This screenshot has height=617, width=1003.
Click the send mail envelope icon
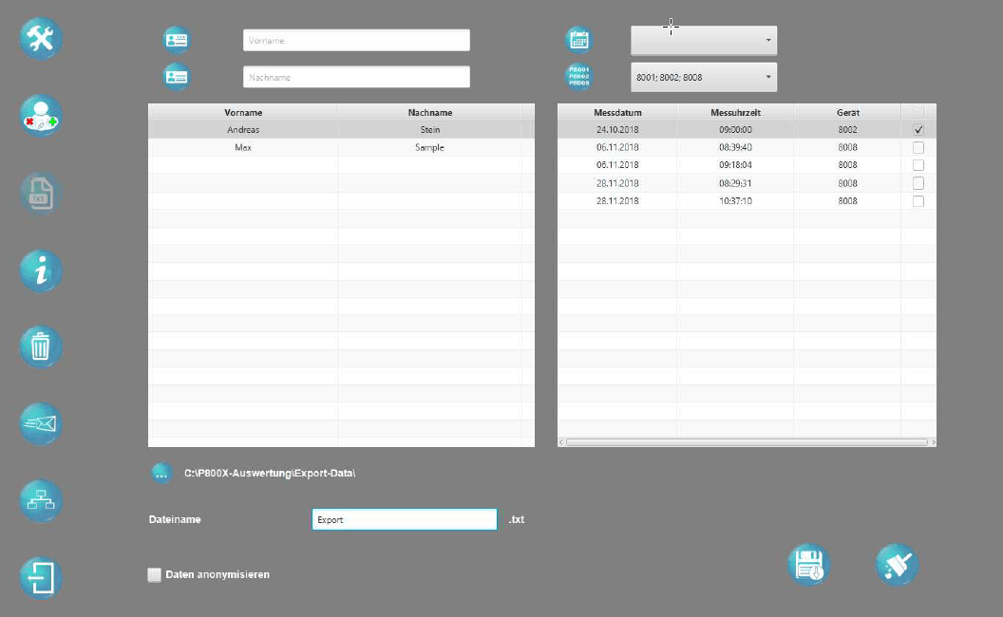pos(41,424)
